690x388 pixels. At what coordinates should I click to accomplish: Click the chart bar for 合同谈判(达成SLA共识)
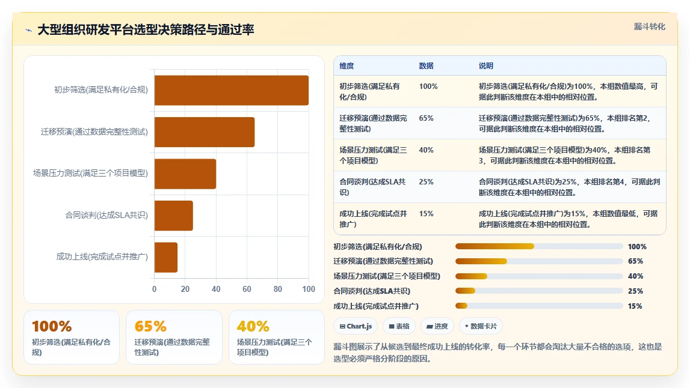pos(174,215)
